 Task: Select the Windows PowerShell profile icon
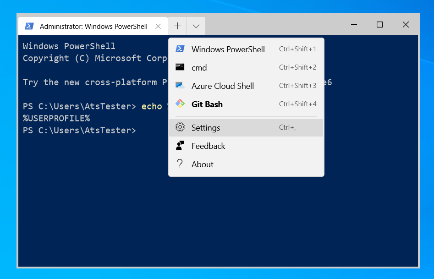tap(180, 49)
